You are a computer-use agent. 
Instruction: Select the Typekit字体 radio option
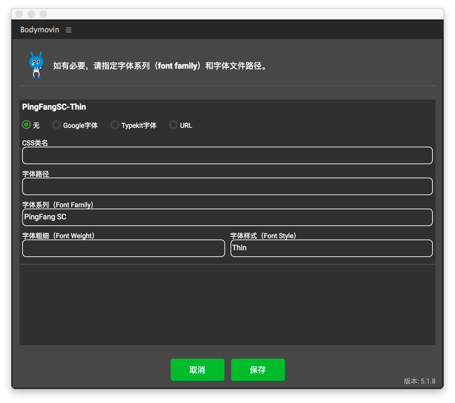(x=115, y=124)
